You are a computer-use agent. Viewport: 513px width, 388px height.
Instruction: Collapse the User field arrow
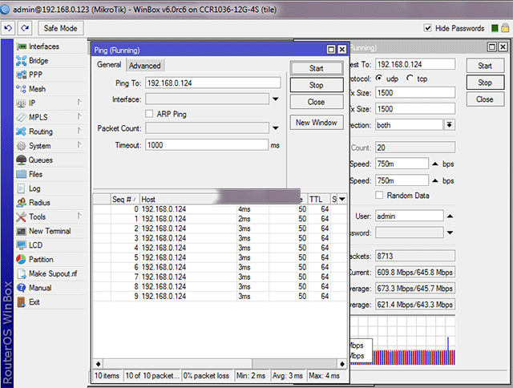click(x=450, y=216)
